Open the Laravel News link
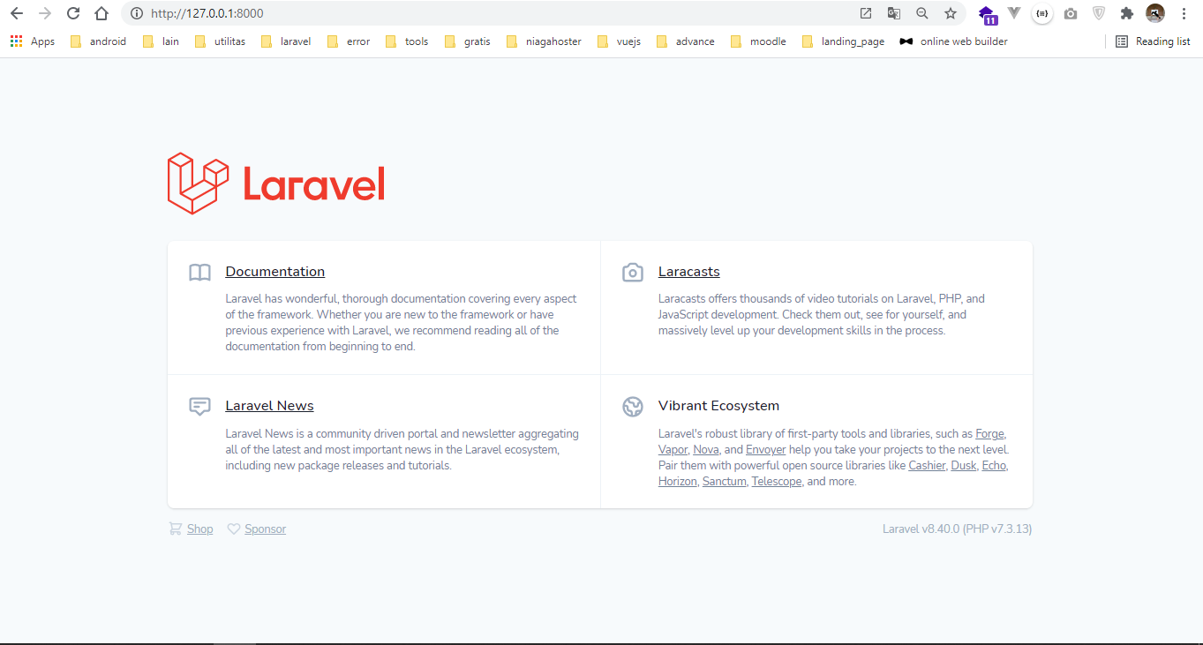The width and height of the screenshot is (1203, 645). 269,406
